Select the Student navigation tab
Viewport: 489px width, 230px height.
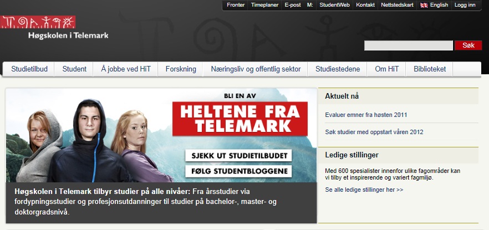pos(74,69)
